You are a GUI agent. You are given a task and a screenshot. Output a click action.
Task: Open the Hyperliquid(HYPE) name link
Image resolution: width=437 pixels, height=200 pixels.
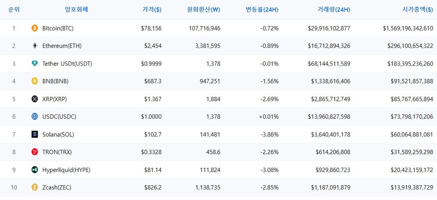pyautogui.click(x=66, y=170)
